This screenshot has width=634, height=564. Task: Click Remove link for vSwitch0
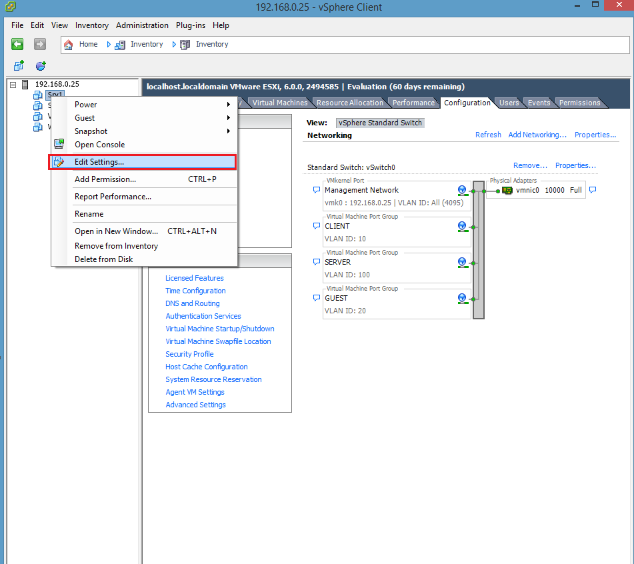530,165
